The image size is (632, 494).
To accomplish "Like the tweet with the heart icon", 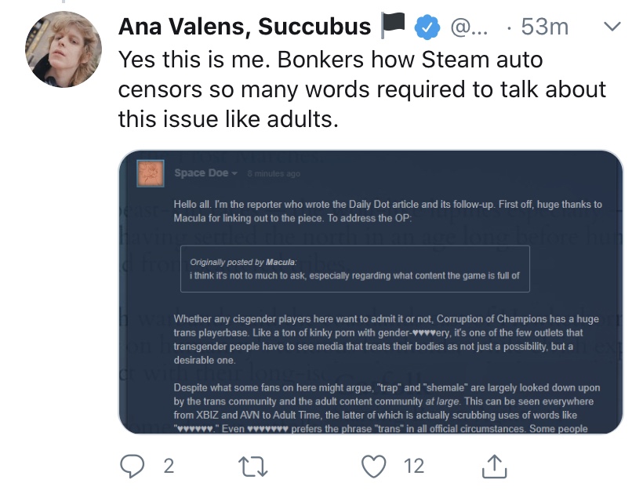I will click(376, 467).
